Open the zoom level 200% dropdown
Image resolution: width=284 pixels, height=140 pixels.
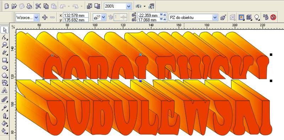coord(129,6)
